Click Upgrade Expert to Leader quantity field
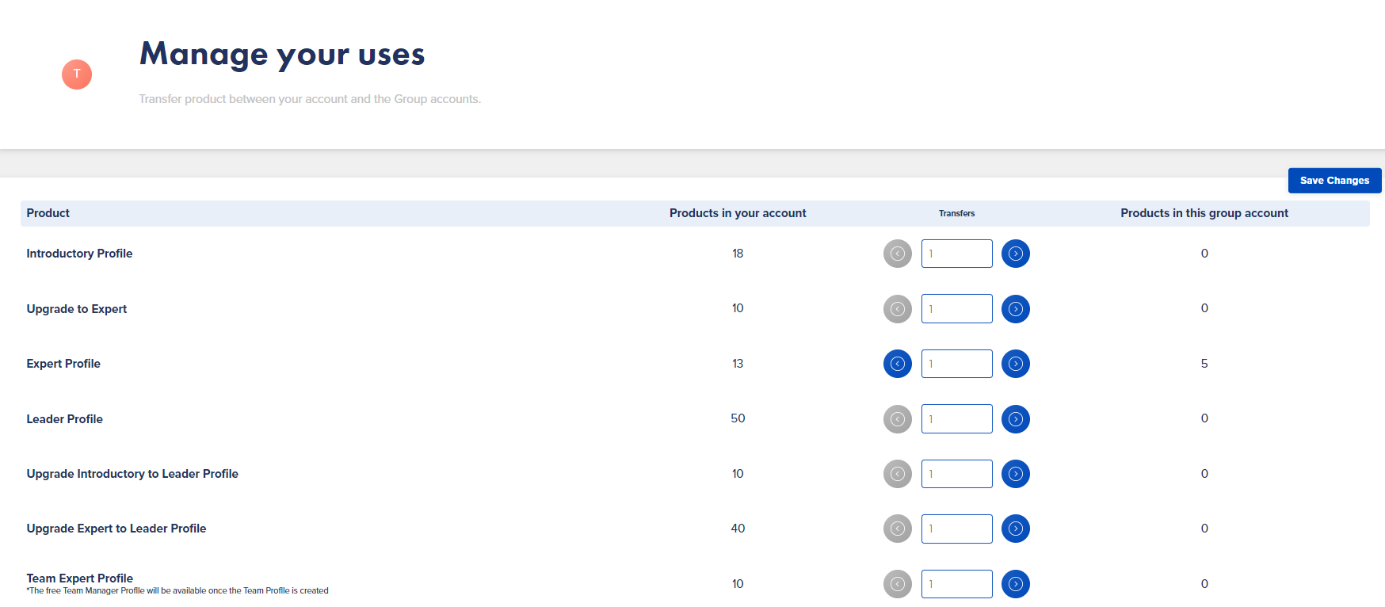The image size is (1385, 607). [x=957, y=529]
